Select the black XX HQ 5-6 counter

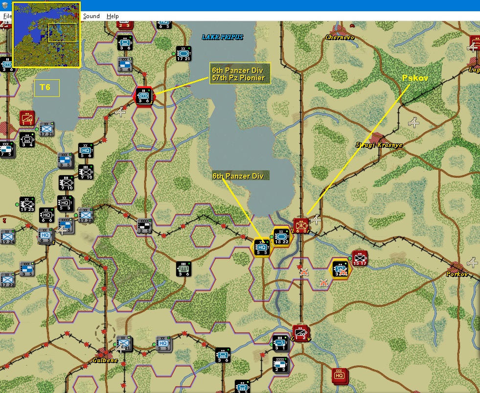pos(86,151)
